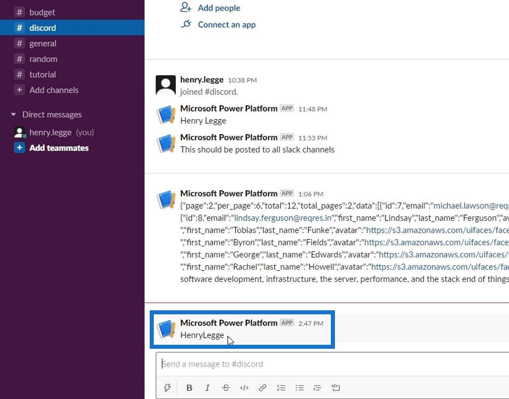Open lindsay.ferguson@reqres.in email link

pyautogui.click(x=283, y=218)
